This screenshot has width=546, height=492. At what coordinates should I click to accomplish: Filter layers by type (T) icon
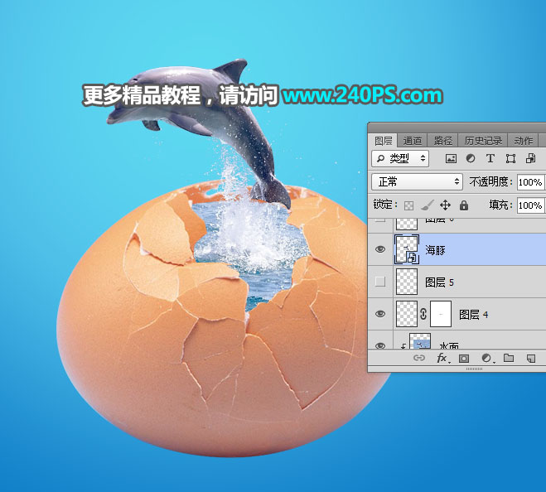pyautogui.click(x=490, y=159)
